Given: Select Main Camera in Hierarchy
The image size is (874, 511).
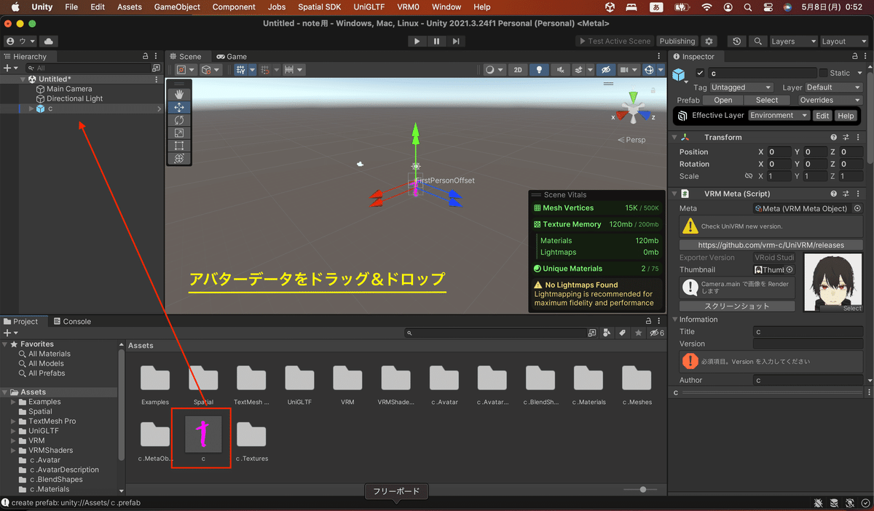Looking at the screenshot, I should tap(69, 89).
